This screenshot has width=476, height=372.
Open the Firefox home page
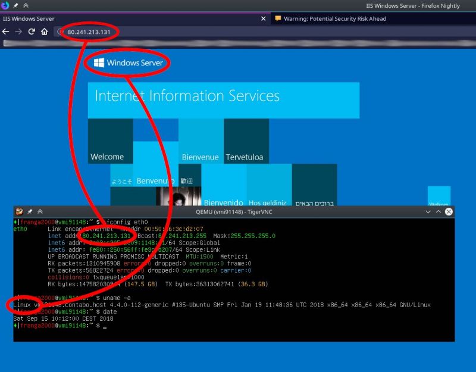(44, 32)
